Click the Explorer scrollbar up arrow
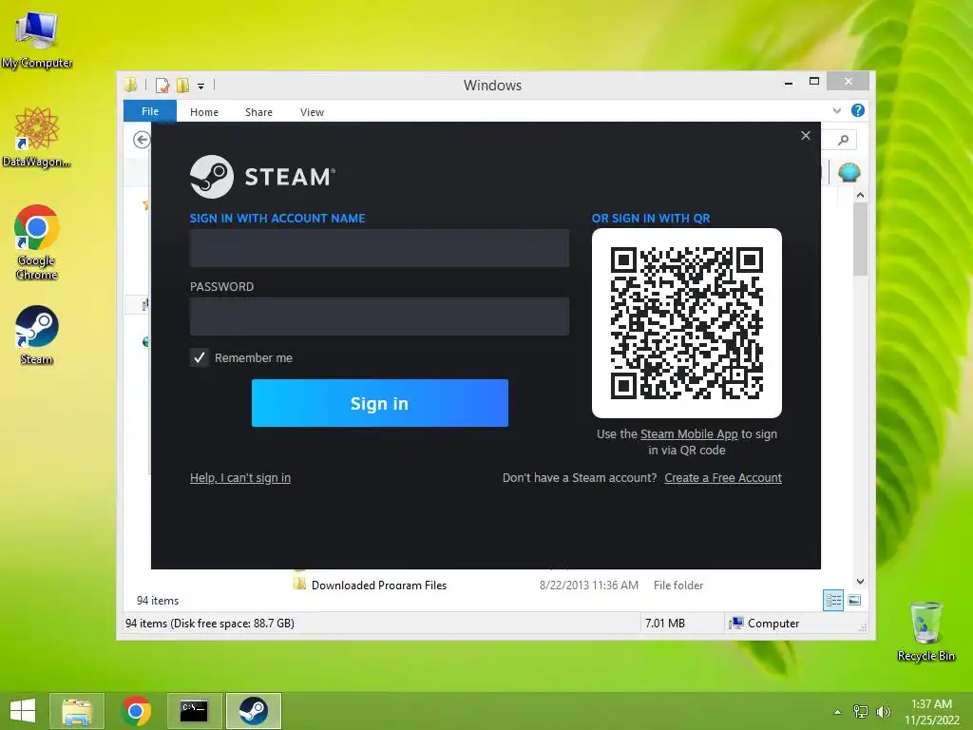The image size is (973, 730). 860,195
